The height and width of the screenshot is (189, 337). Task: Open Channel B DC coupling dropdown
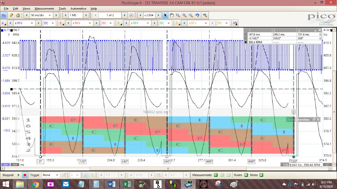[x=111, y=23]
